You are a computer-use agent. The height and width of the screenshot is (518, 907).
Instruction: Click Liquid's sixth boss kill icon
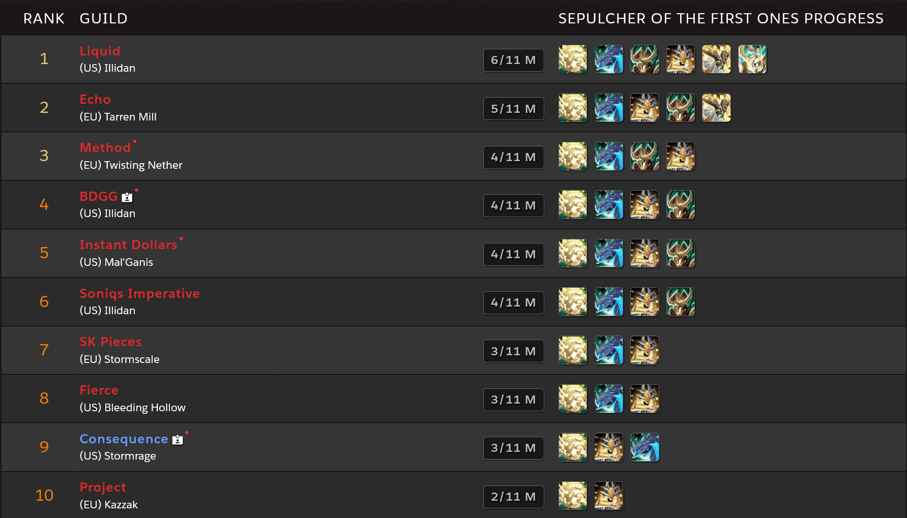(752, 59)
